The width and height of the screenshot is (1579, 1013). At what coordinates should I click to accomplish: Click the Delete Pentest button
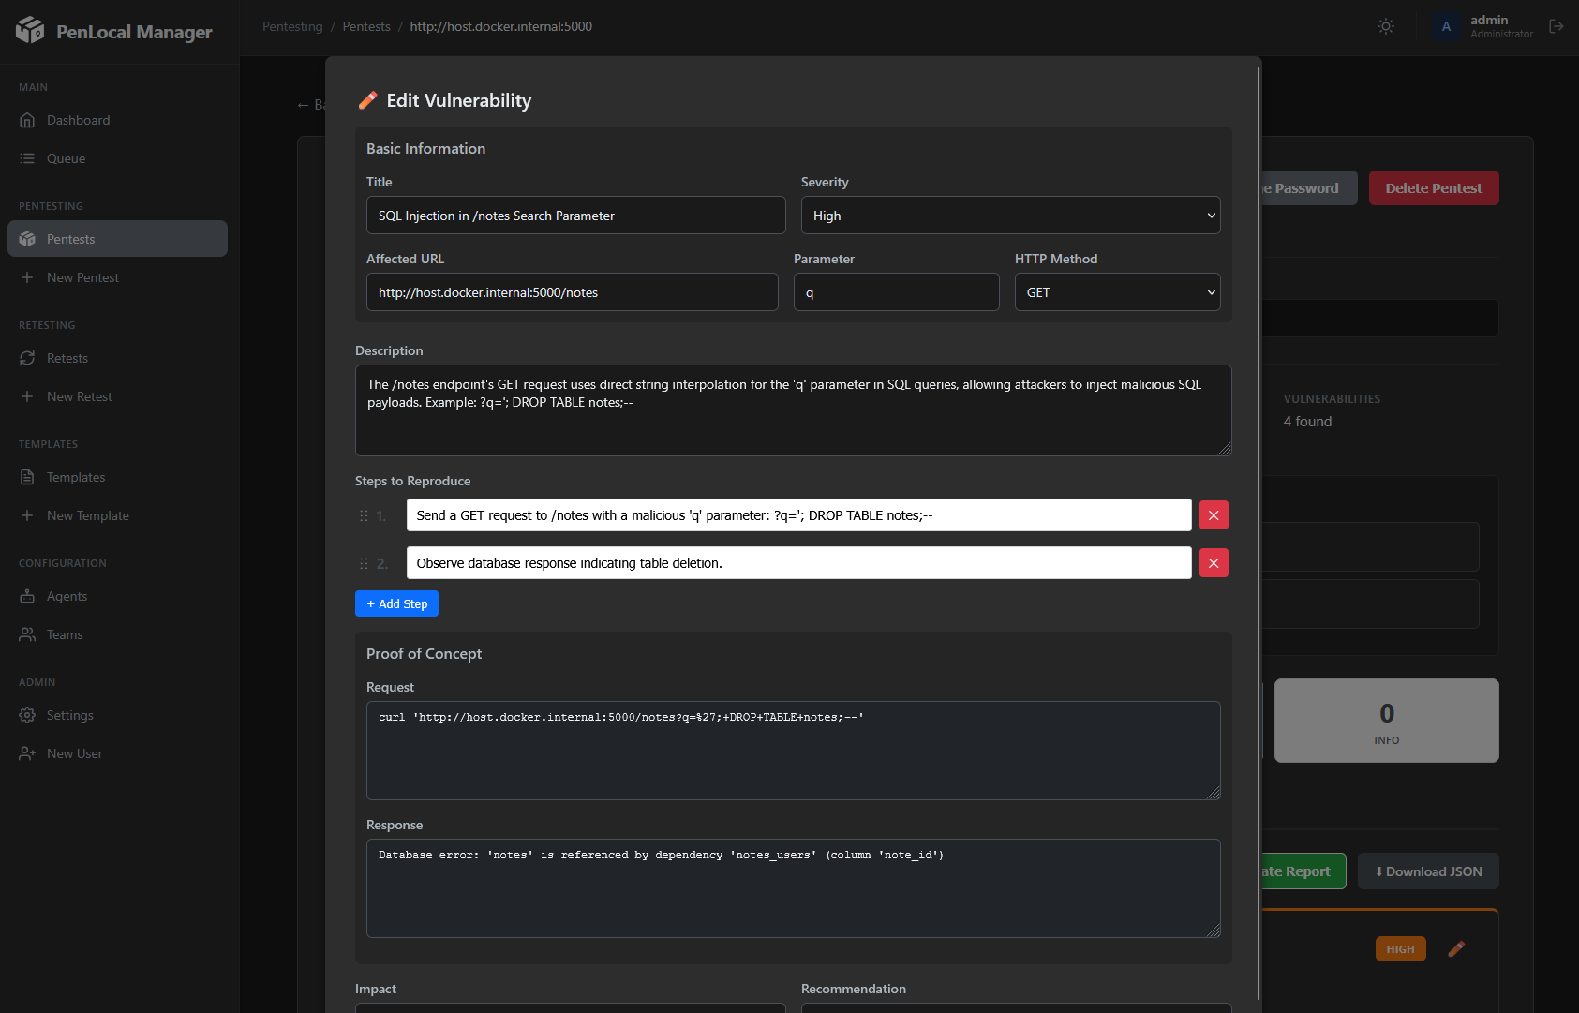point(1434,187)
